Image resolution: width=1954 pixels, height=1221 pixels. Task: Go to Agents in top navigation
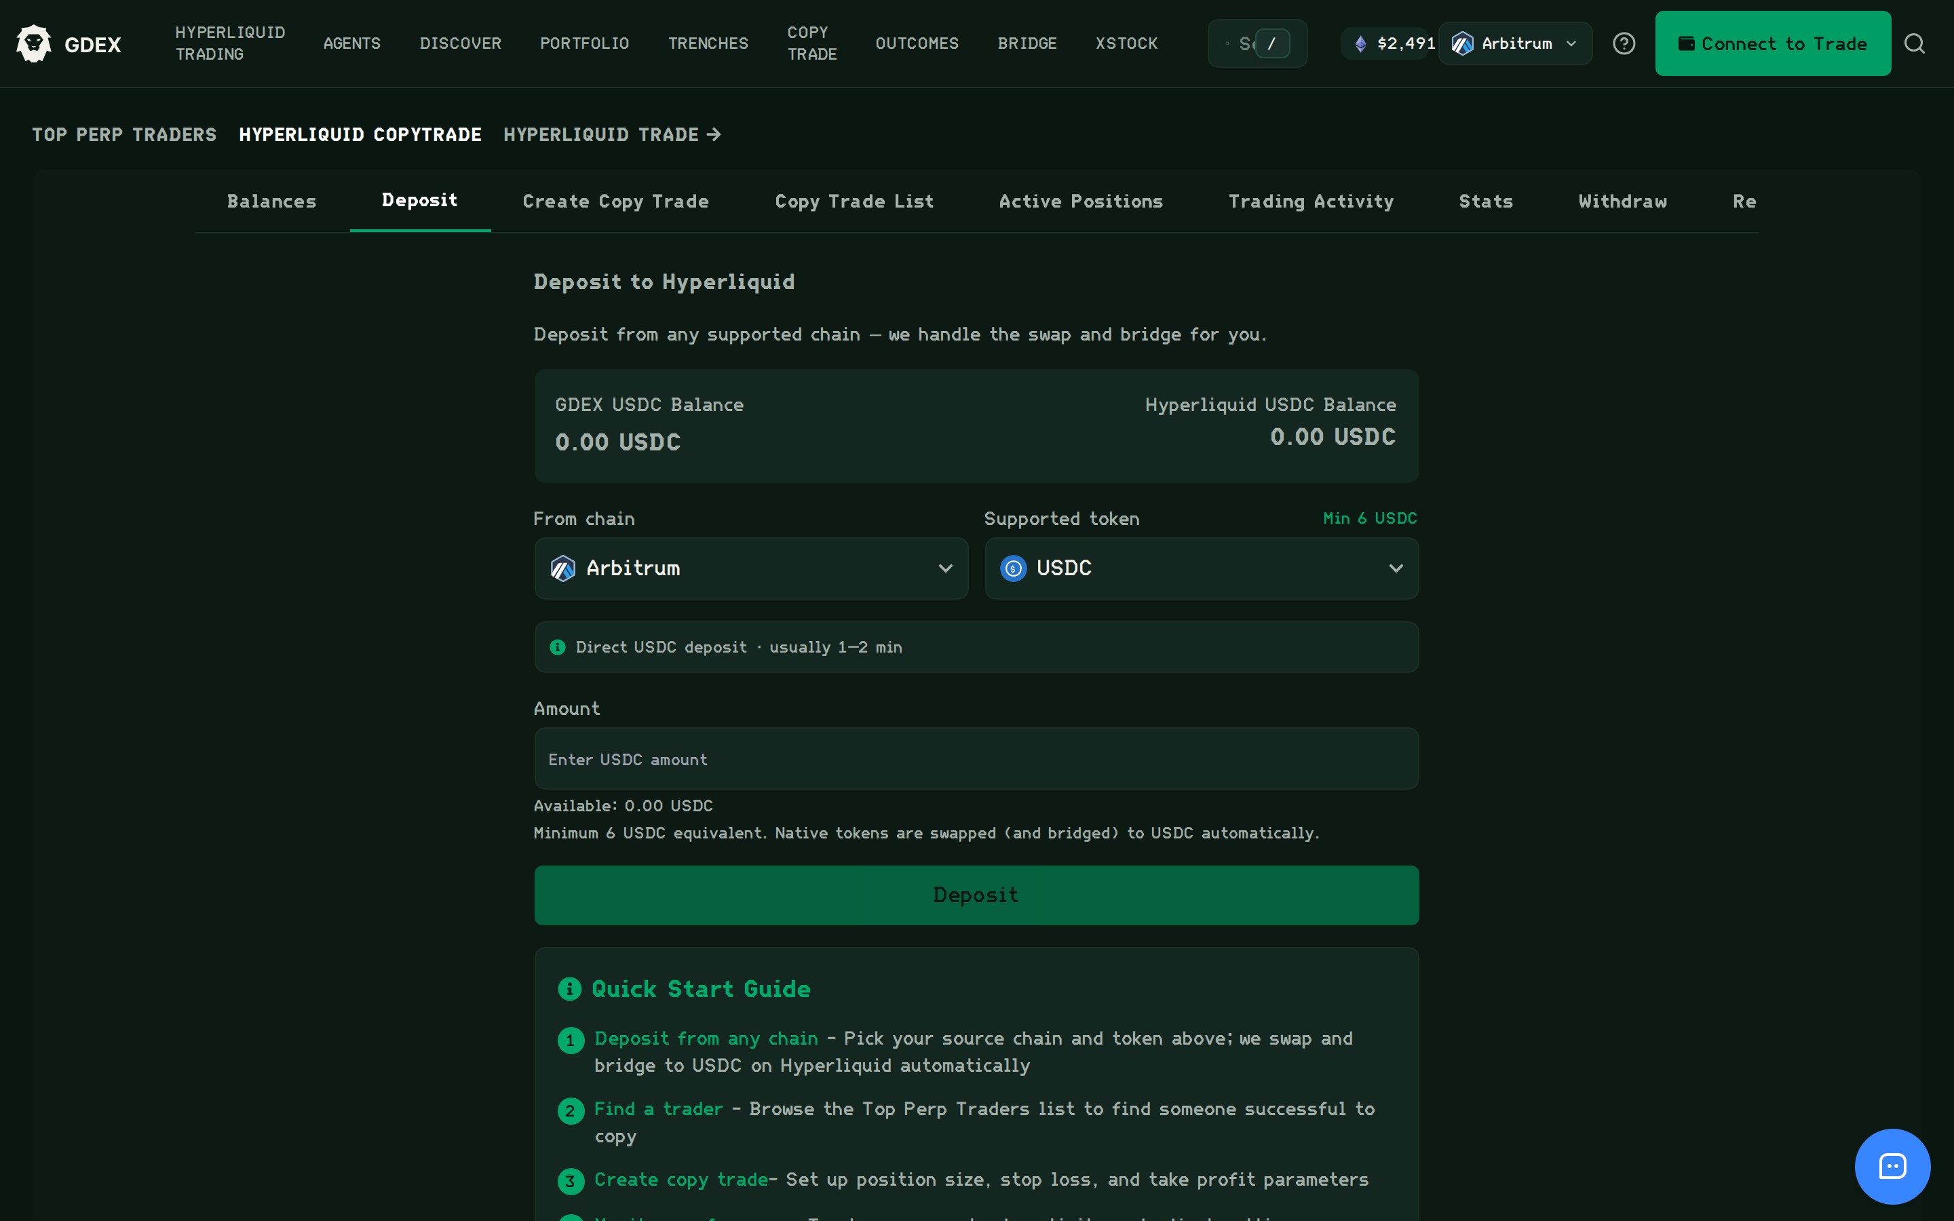tap(352, 43)
